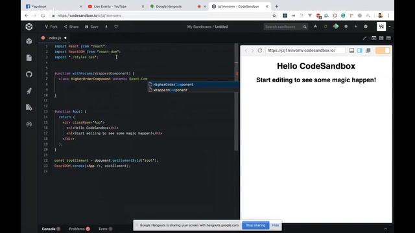Click the search magnifier icon

pos(305,27)
